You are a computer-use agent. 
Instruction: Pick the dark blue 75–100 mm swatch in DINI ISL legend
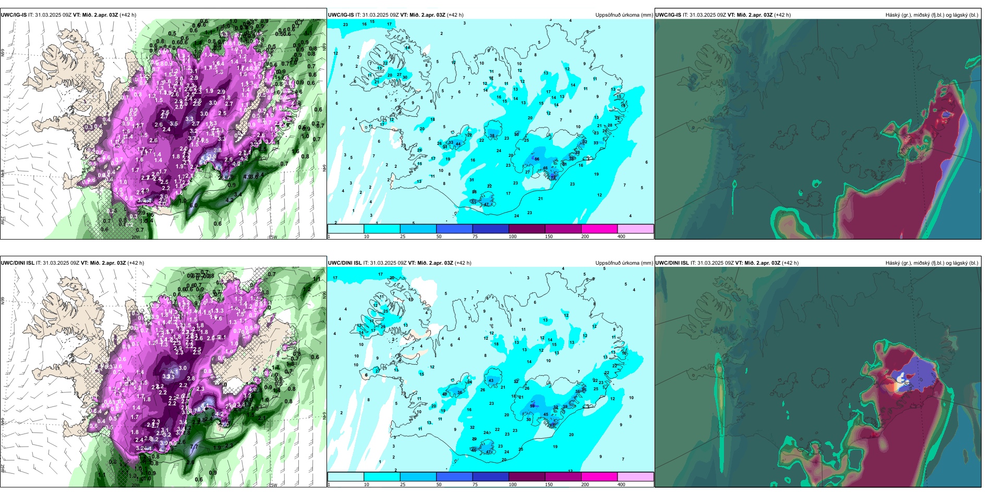click(x=490, y=477)
